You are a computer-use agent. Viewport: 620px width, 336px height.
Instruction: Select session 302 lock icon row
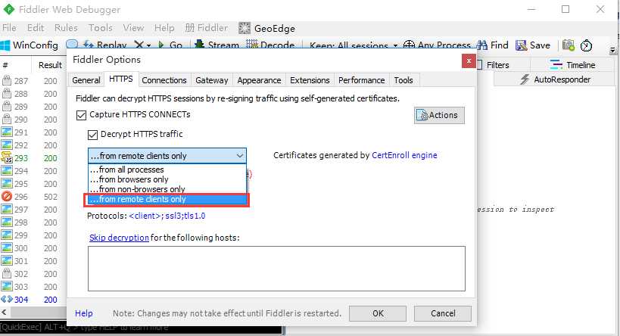tap(7, 273)
